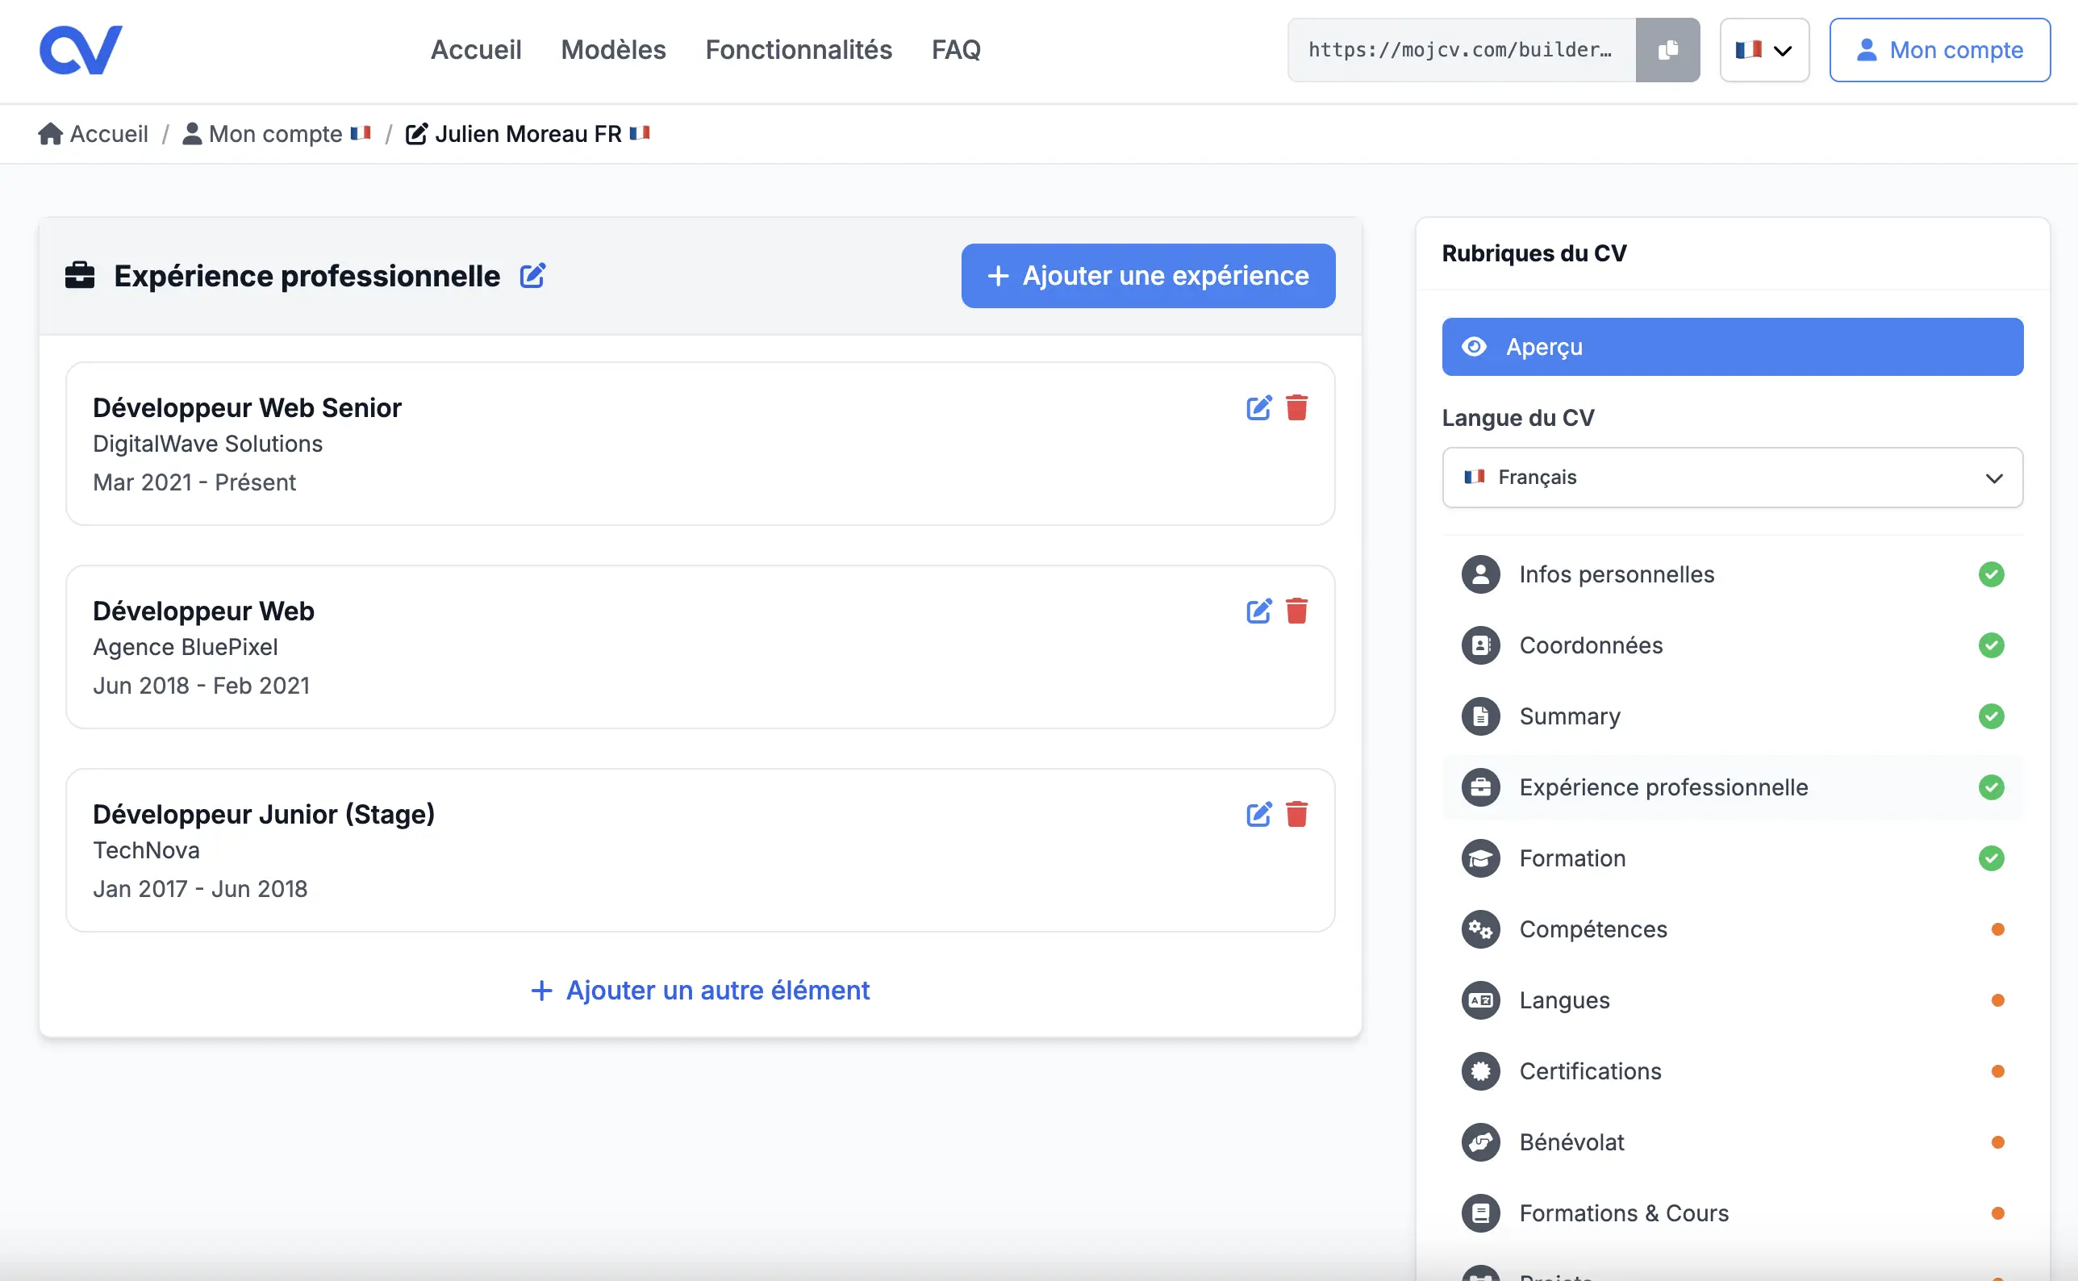Screen dimensions: 2078x1281
Task: Delete the Développeur Web entry at Agence BluePixel
Action: pos(1299,610)
